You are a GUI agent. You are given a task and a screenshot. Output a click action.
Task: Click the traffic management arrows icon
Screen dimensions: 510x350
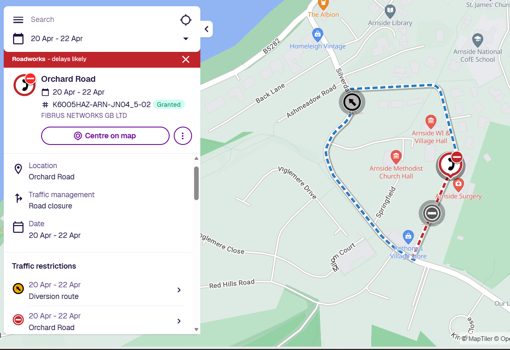pos(18,198)
